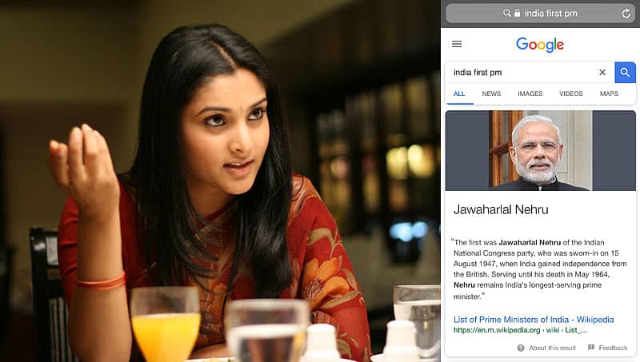Click the snippet line 'August 1947, when India gained'
This screenshot has width=640, height=362.
click(506, 264)
